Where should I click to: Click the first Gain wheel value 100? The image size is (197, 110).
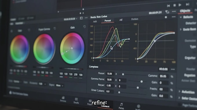(x=61, y=74)
